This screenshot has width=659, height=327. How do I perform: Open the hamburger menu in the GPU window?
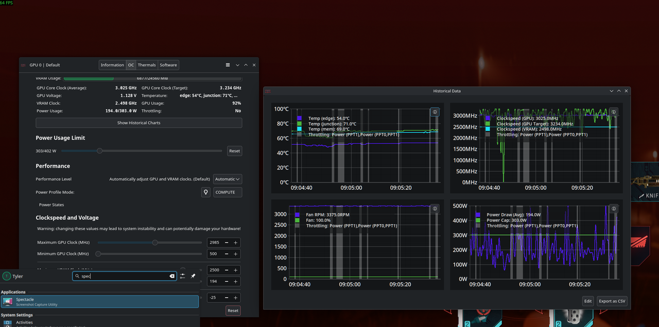(x=228, y=65)
